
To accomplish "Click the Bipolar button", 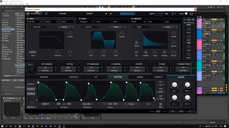I will [x=45, y=104].
